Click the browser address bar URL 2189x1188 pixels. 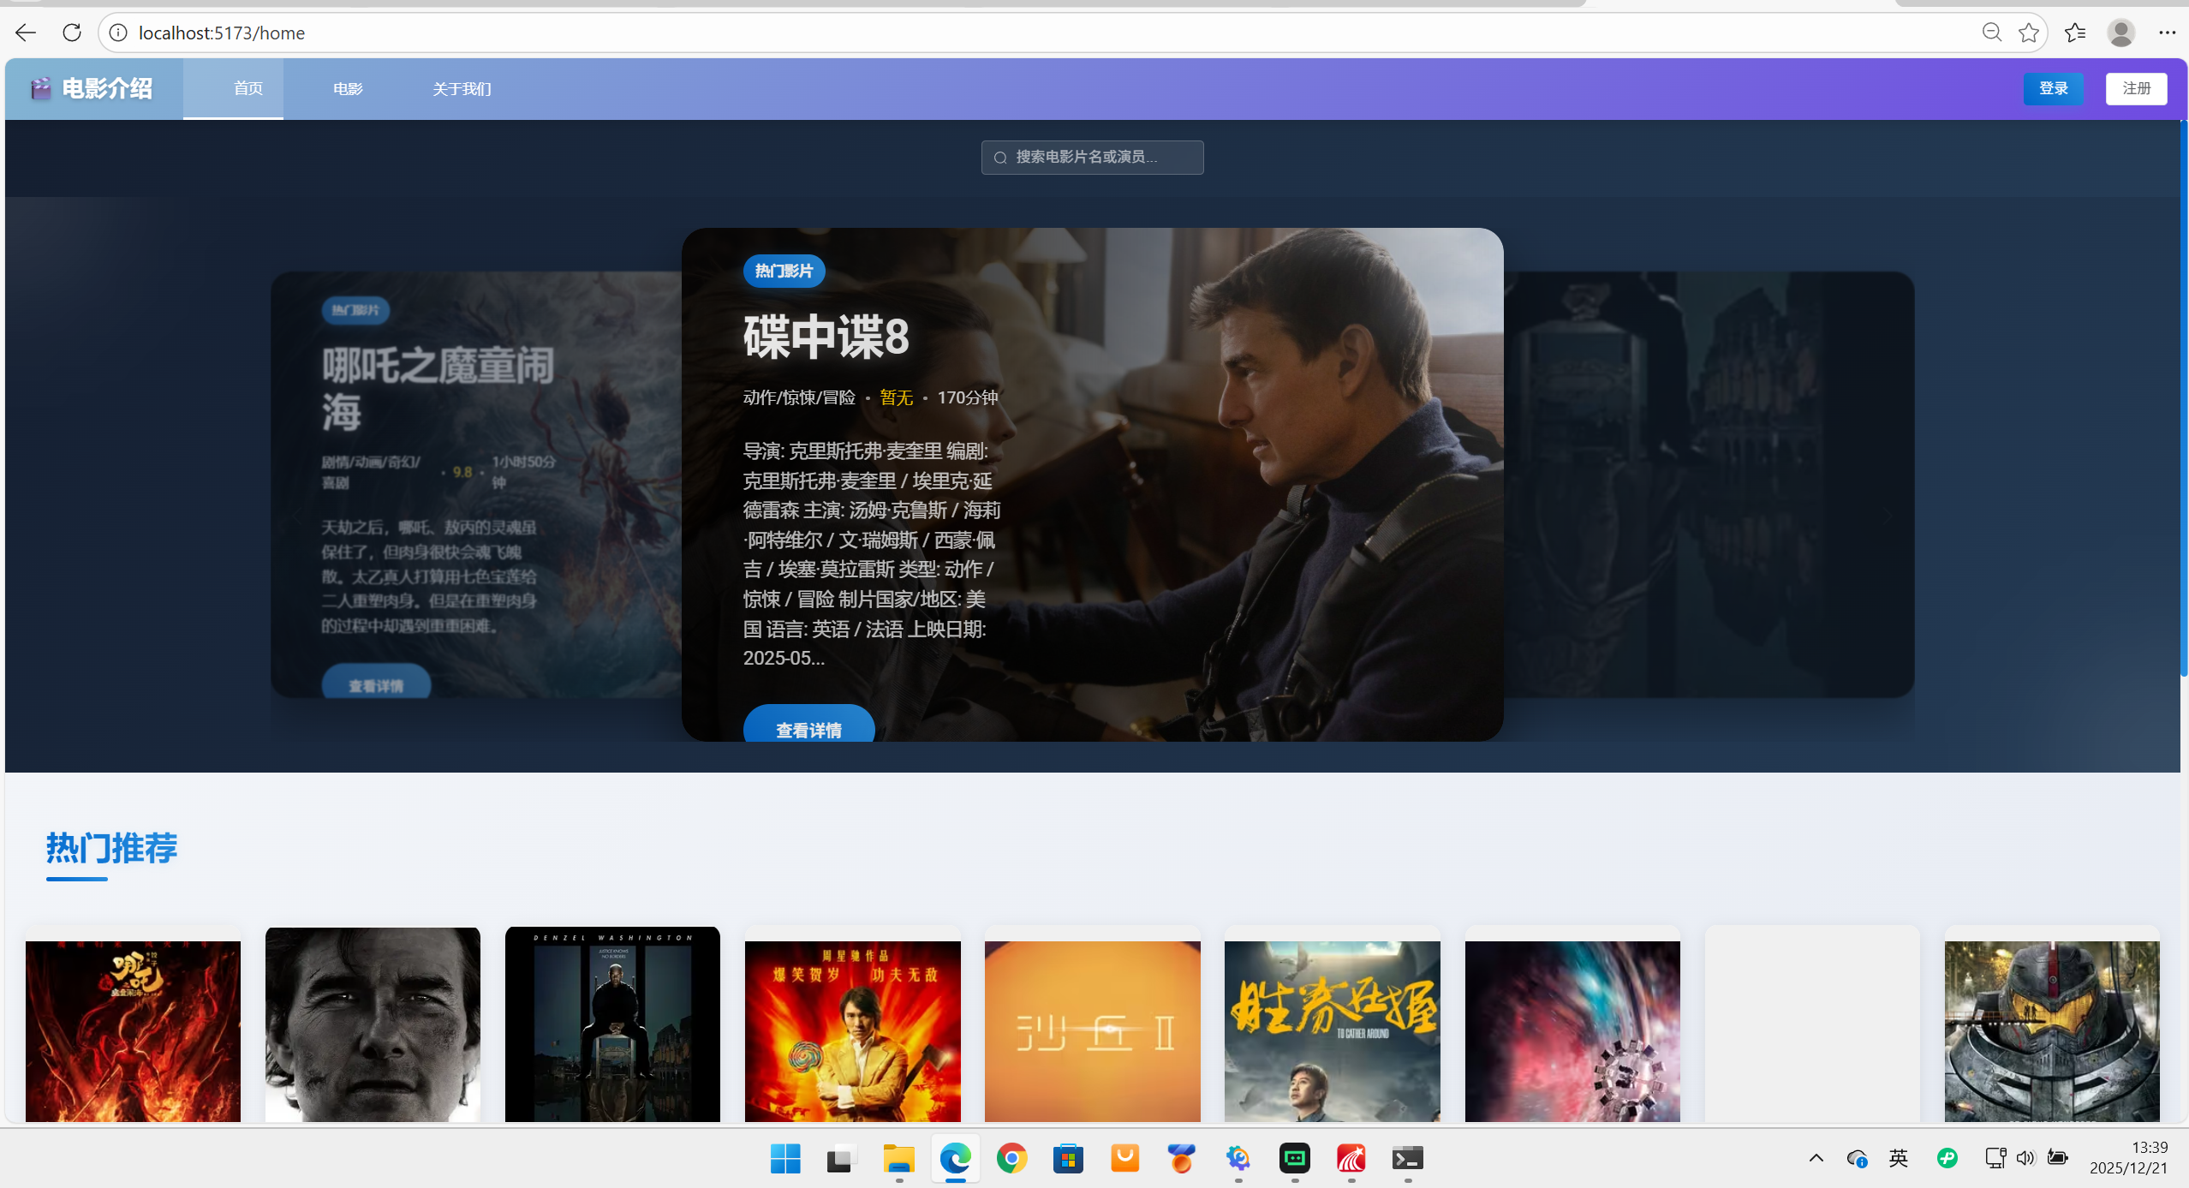point(222,33)
